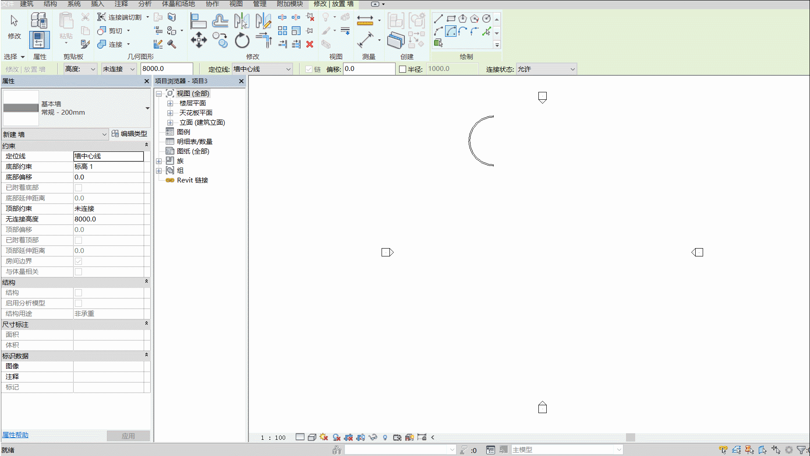Toggle the Room Bounding (房间边界) checkbox

(x=78, y=261)
